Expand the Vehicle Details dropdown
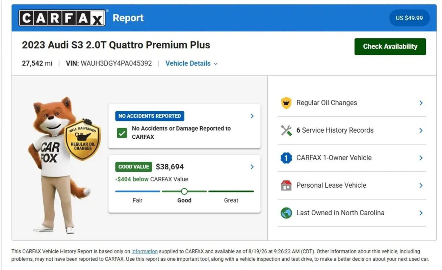Image resolution: width=442 pixels, height=270 pixels. tap(191, 63)
